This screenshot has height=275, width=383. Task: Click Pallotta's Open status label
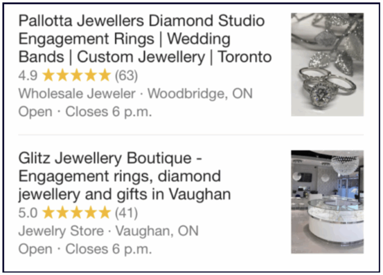tap(35, 111)
